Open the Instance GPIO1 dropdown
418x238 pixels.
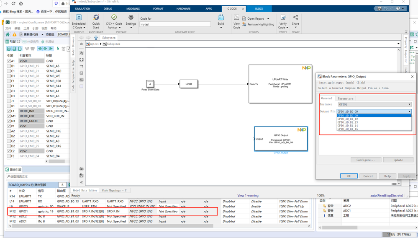(x=375, y=104)
